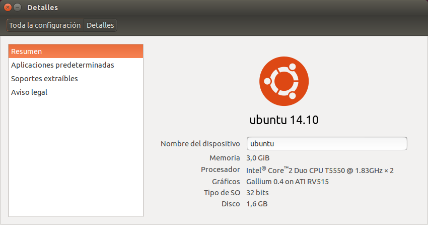Click the Procesador label

point(220,170)
